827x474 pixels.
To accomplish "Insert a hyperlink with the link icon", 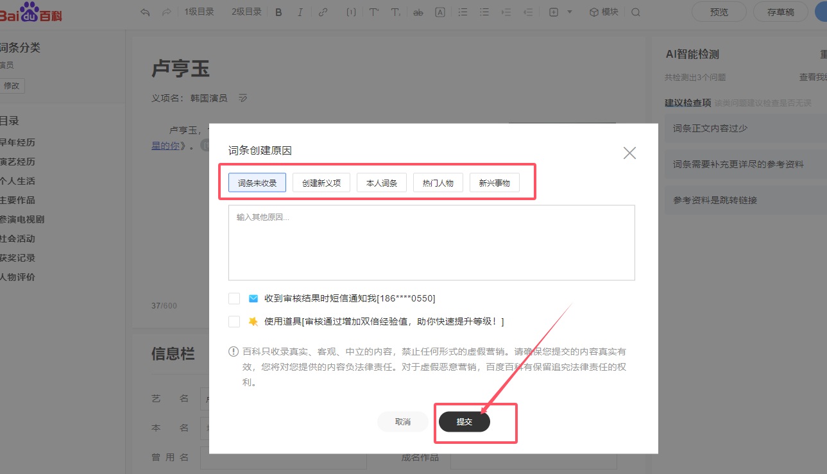I will [323, 12].
